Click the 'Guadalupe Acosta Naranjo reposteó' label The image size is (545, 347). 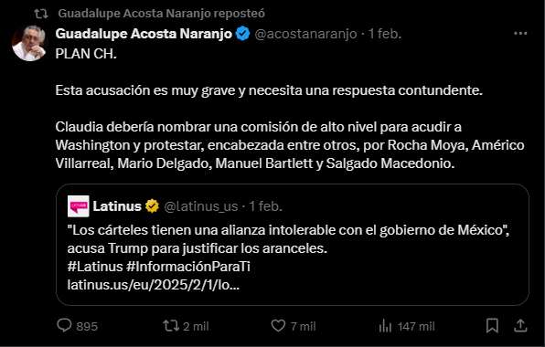(x=161, y=13)
